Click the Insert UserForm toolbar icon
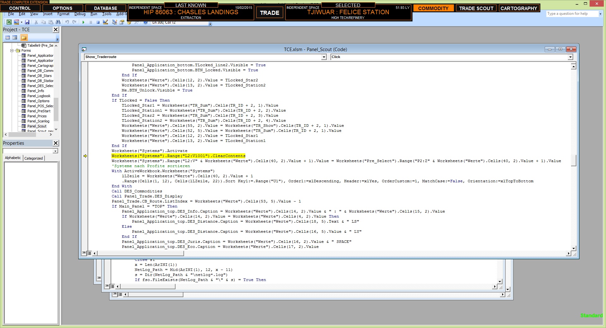606x328 pixels. pos(16,22)
